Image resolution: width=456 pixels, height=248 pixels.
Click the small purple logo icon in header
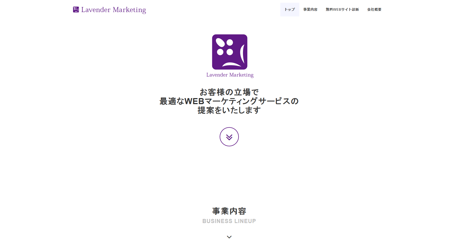click(x=76, y=10)
